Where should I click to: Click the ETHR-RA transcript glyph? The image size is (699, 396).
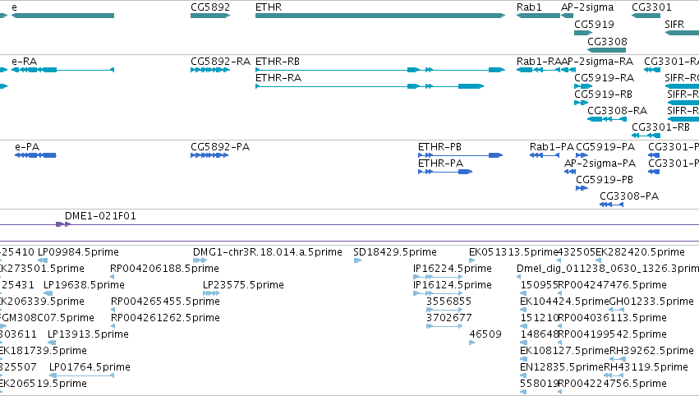pos(370,86)
